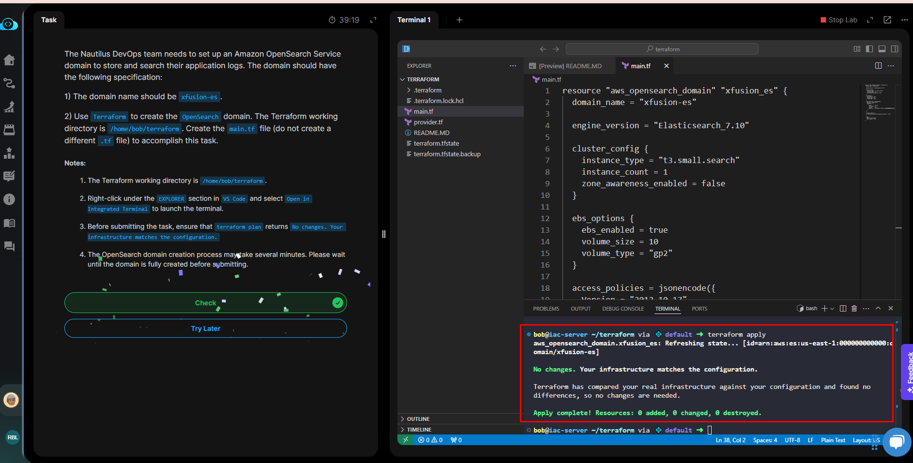Add a new terminal tab with plus

pos(459,20)
